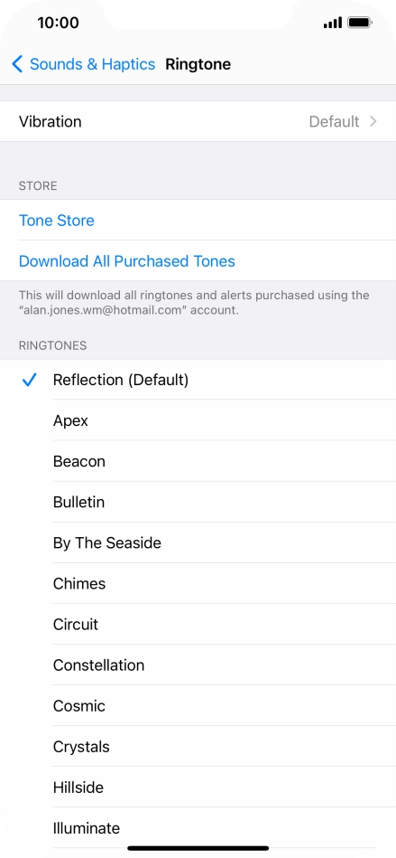This screenshot has width=396, height=858.
Task: Open the Vibration settings chevron
Action: (x=373, y=121)
